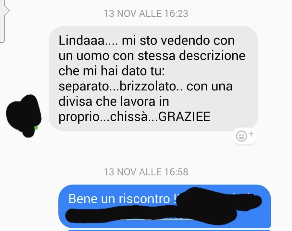Click the word descrizione in the message

(x=212, y=56)
